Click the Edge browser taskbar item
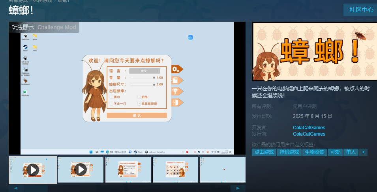Image resolution: width=377 pixels, height=192 pixels. [x=116, y=152]
